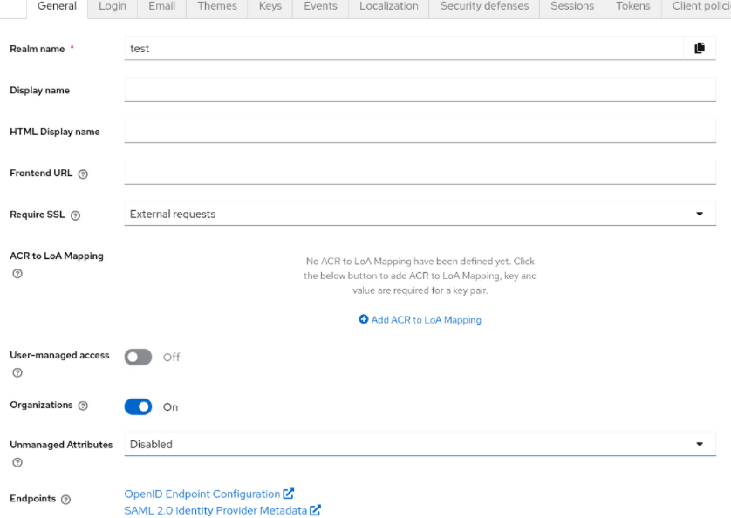Image resolution: width=731 pixels, height=518 pixels.
Task: Disable the Organizations toggle
Action: point(138,406)
